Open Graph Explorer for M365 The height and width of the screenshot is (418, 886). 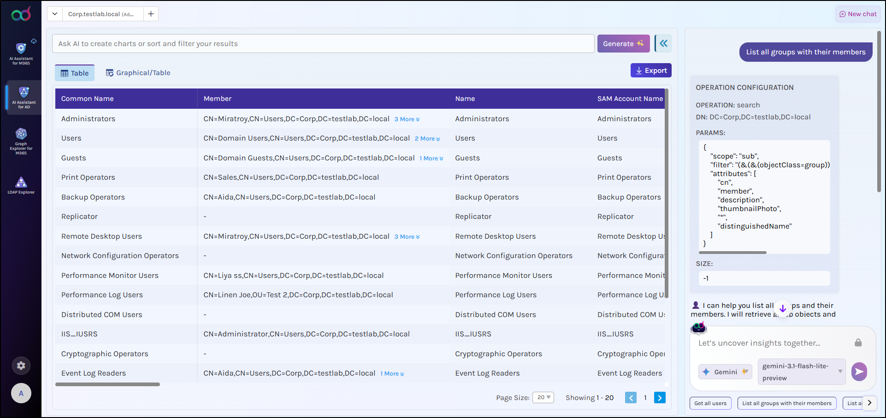pos(21,141)
